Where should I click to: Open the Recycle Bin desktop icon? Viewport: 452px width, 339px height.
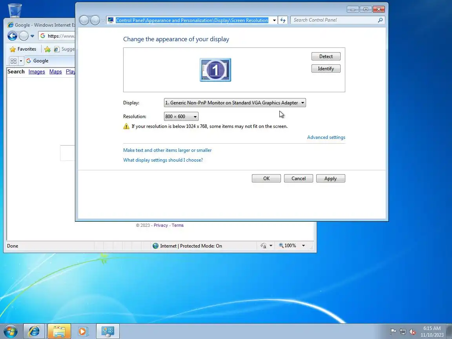pyautogui.click(x=15, y=11)
